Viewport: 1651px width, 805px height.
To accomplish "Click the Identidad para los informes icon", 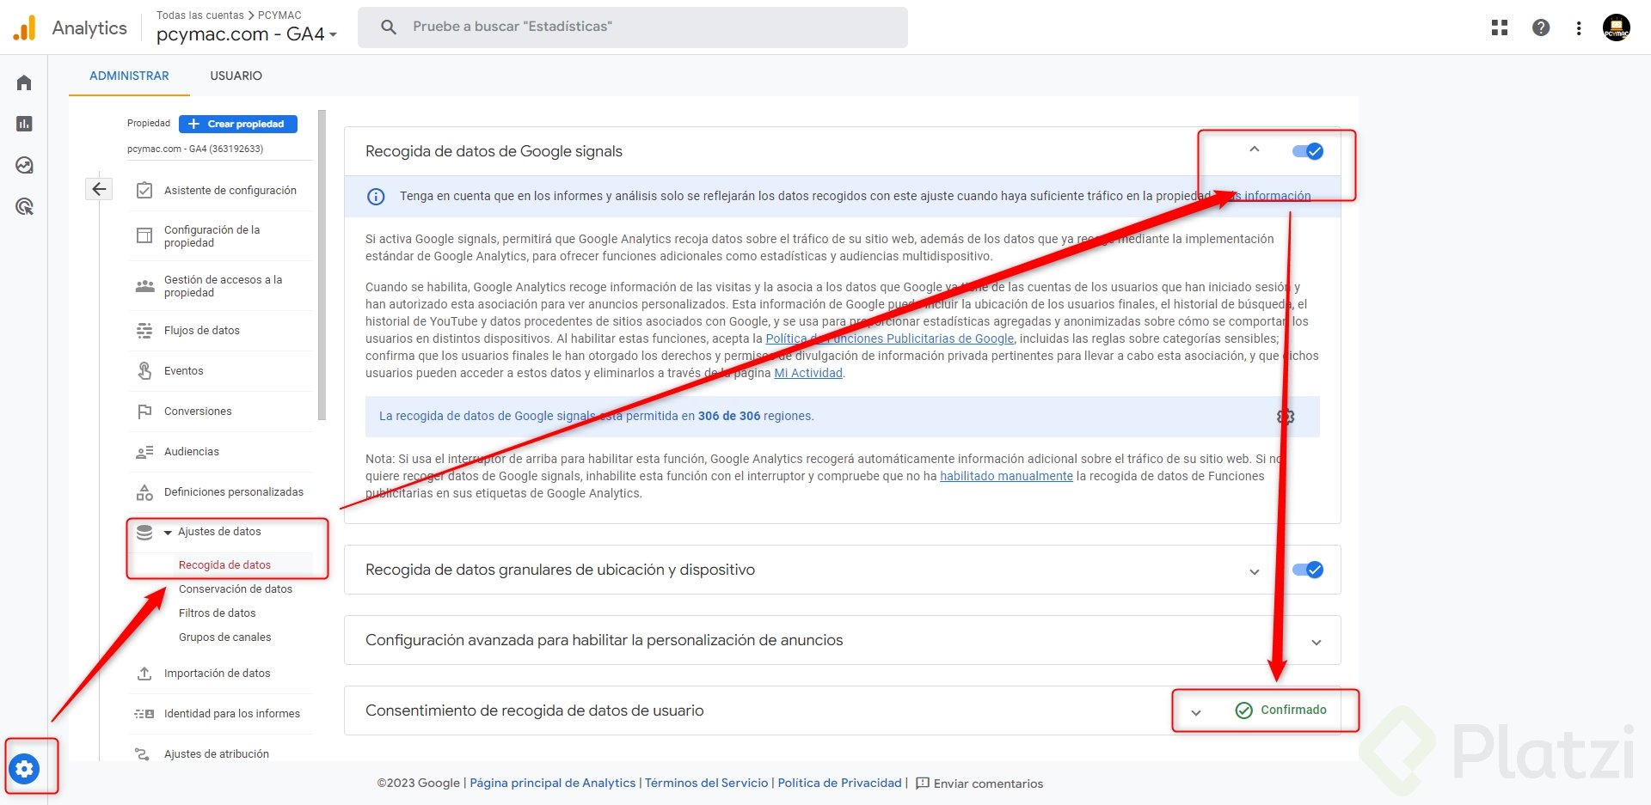I will tap(144, 714).
